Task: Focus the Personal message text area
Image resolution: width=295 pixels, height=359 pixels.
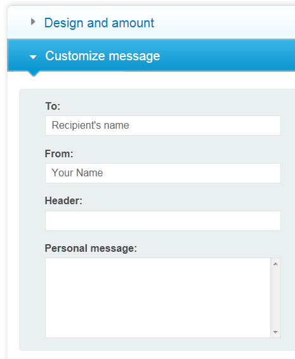Action: point(158,297)
